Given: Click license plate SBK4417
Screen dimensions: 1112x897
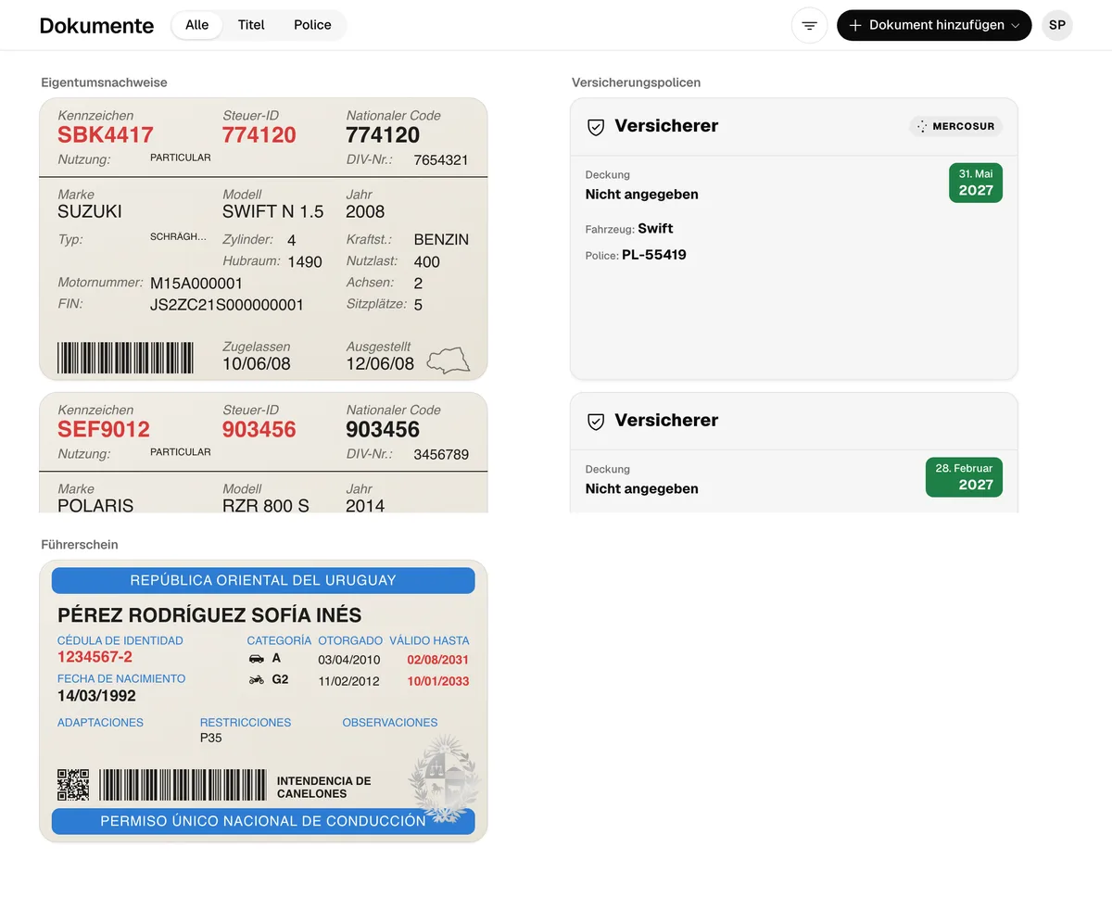Looking at the screenshot, I should tap(106, 135).
